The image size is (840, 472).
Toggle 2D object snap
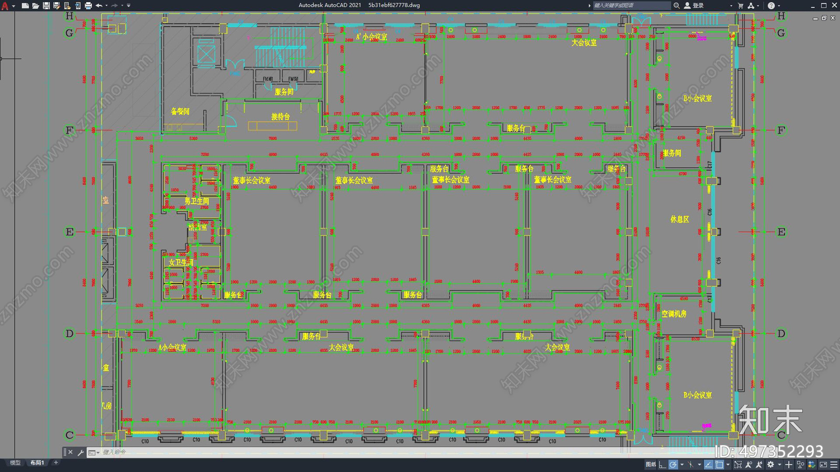(x=719, y=465)
